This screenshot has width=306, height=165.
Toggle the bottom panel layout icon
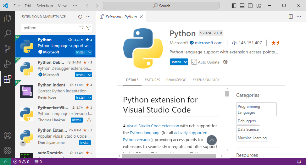(x=242, y=6)
